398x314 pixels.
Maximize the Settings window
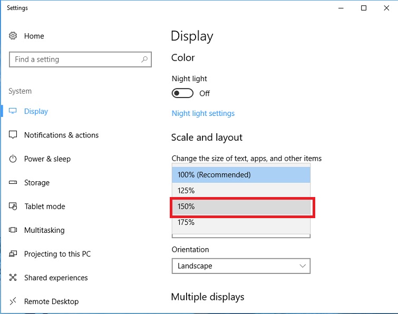(x=364, y=8)
